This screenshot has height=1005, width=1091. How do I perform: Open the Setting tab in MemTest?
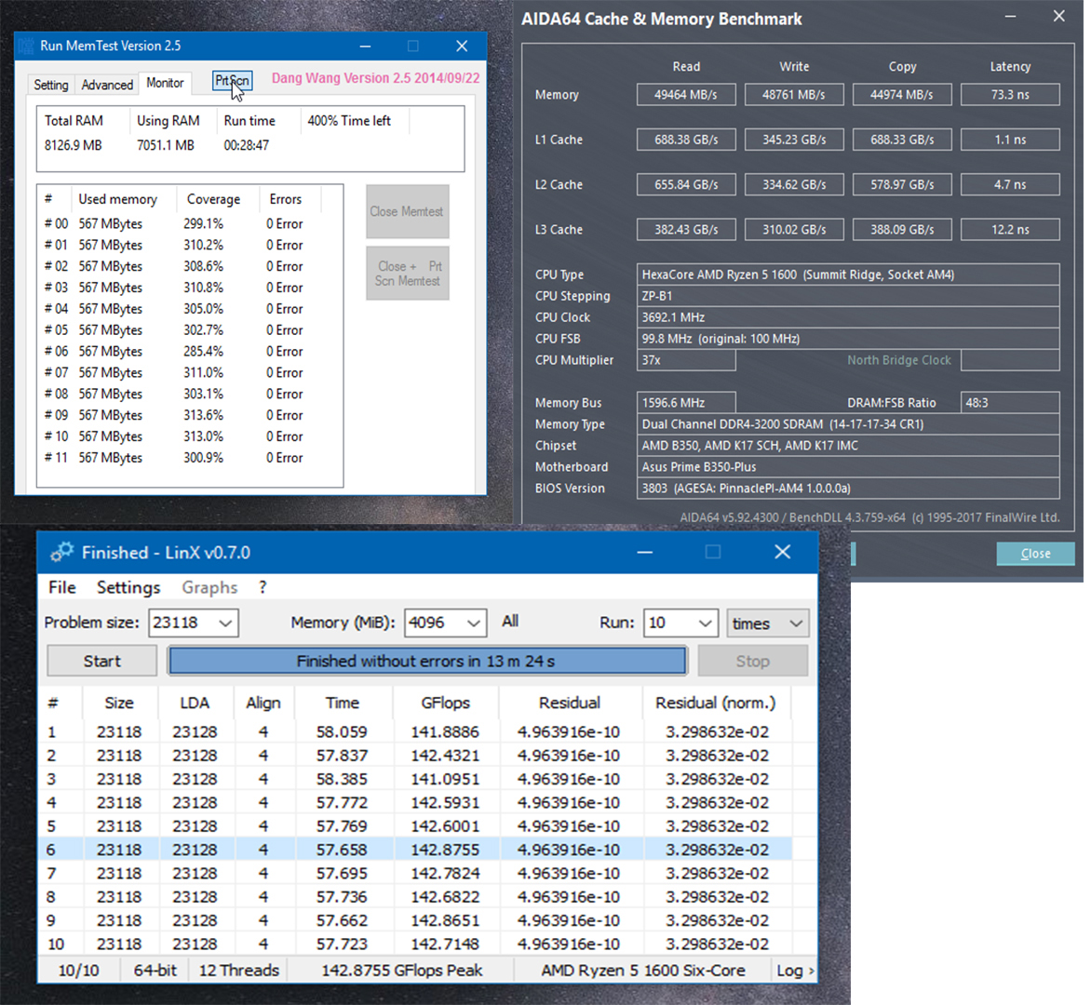pos(51,85)
